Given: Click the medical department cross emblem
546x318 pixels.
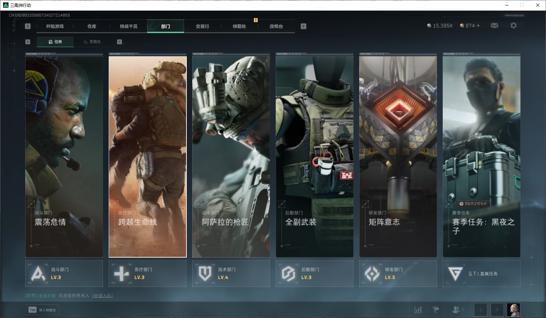Looking at the screenshot, I should (x=121, y=274).
